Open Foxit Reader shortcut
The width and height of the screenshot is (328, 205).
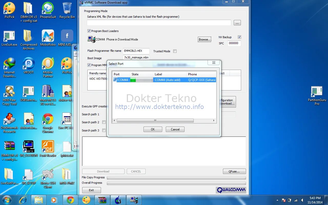48,149
